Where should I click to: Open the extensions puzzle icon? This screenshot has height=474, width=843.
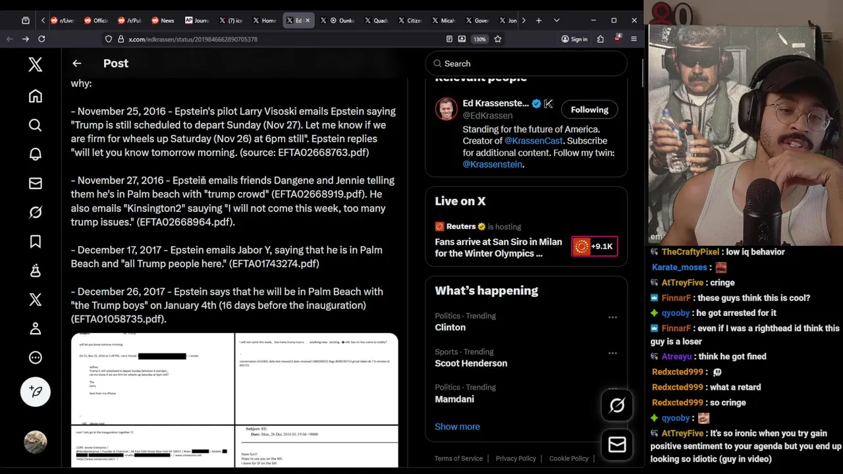tap(601, 39)
